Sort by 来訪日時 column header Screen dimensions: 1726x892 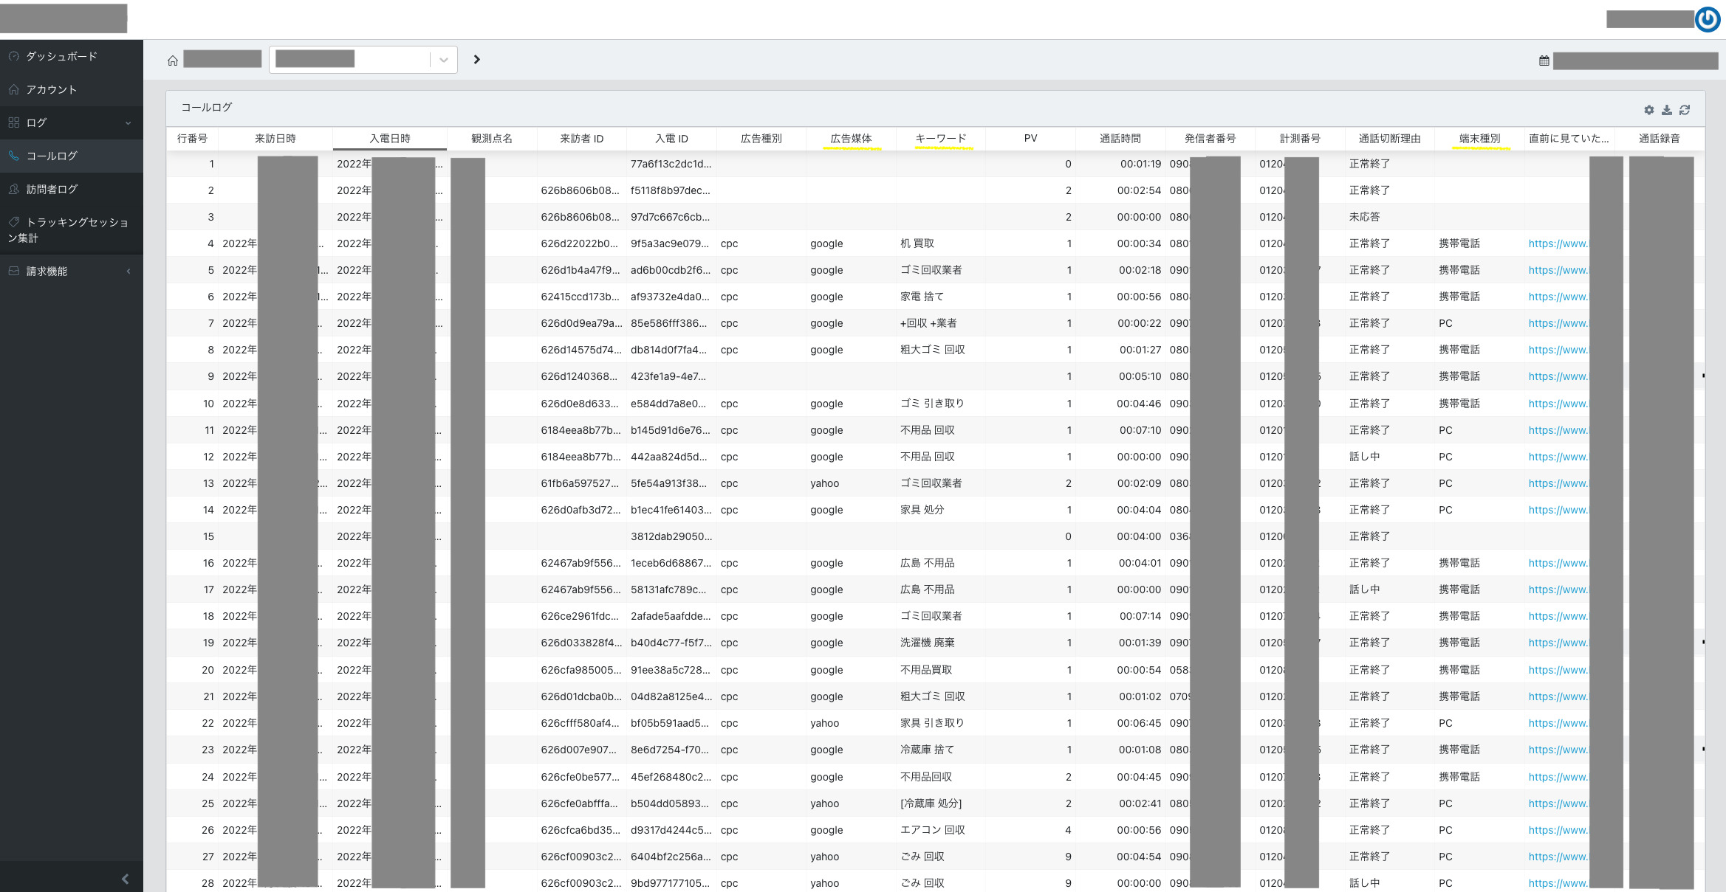click(275, 139)
